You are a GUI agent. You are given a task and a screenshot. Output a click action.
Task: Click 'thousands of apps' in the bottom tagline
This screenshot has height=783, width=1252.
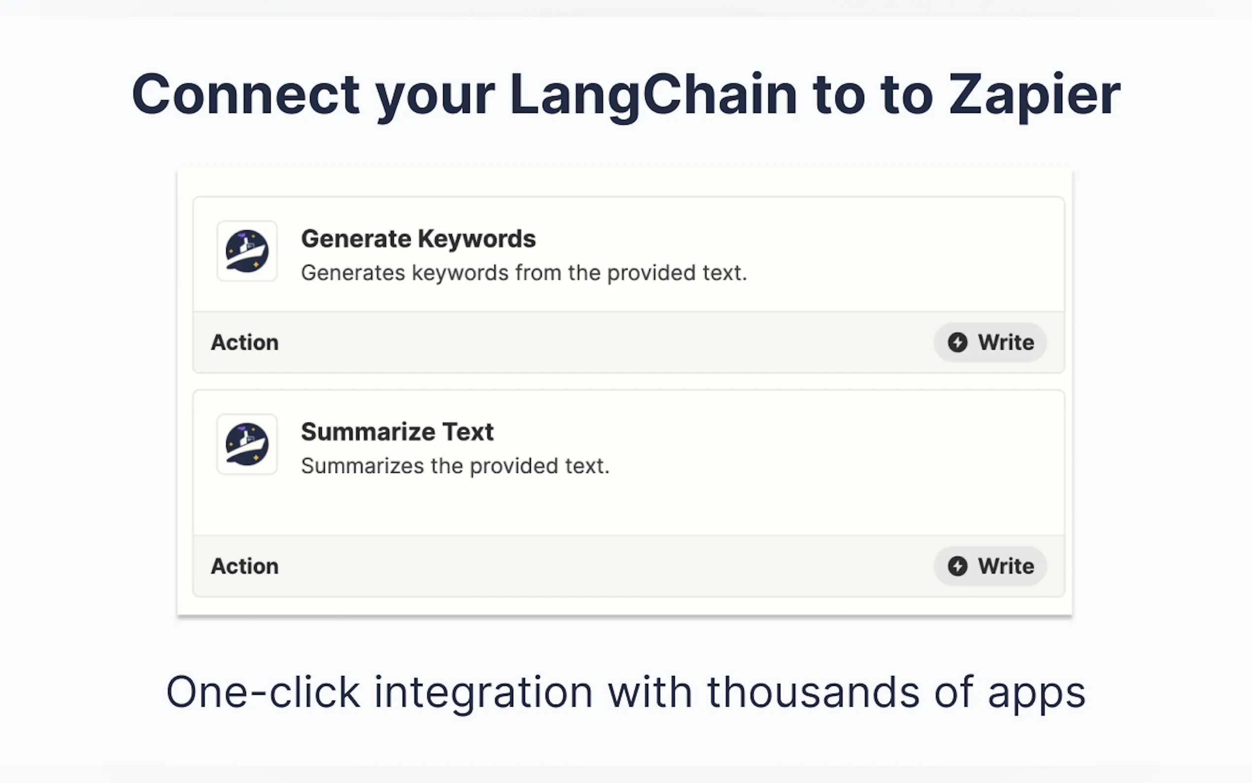click(x=896, y=692)
